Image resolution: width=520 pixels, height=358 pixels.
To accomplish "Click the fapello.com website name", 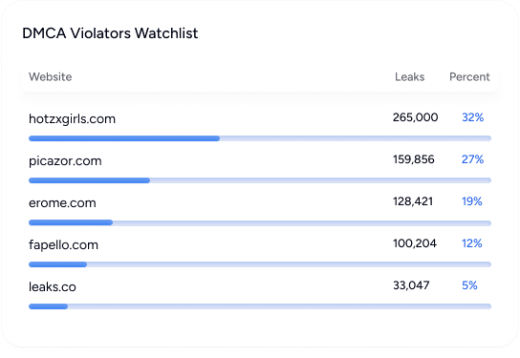I will (63, 245).
